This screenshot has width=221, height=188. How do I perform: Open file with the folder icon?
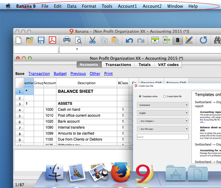(30, 40)
